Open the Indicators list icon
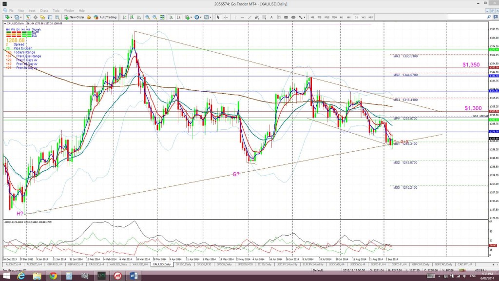Viewport: 499px width, 281px height. (187, 17)
